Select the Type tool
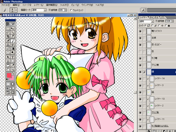The width and height of the screenshot is (176, 132). 13,57
